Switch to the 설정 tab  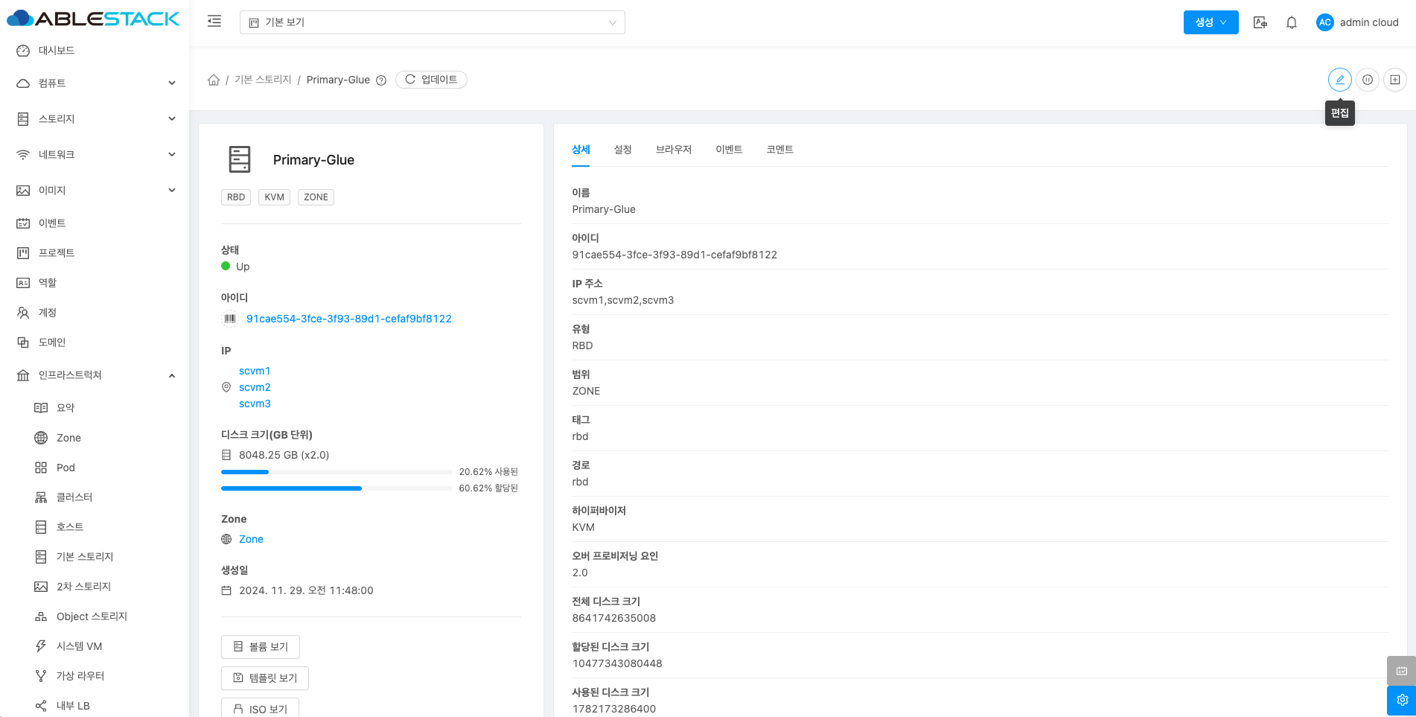pyautogui.click(x=622, y=150)
